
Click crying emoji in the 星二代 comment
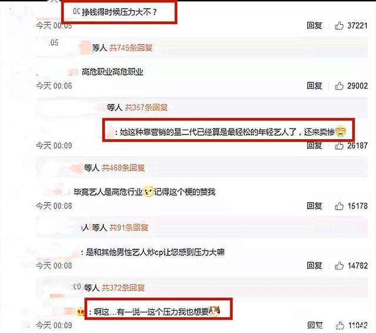click(x=340, y=131)
